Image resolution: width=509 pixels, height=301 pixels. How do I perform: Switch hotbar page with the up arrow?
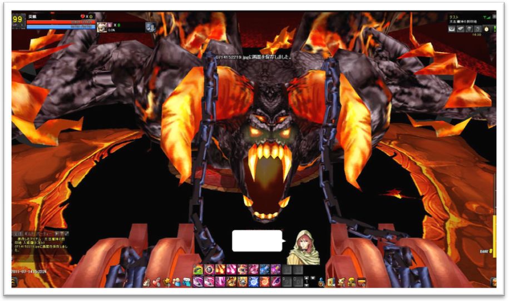307,278
